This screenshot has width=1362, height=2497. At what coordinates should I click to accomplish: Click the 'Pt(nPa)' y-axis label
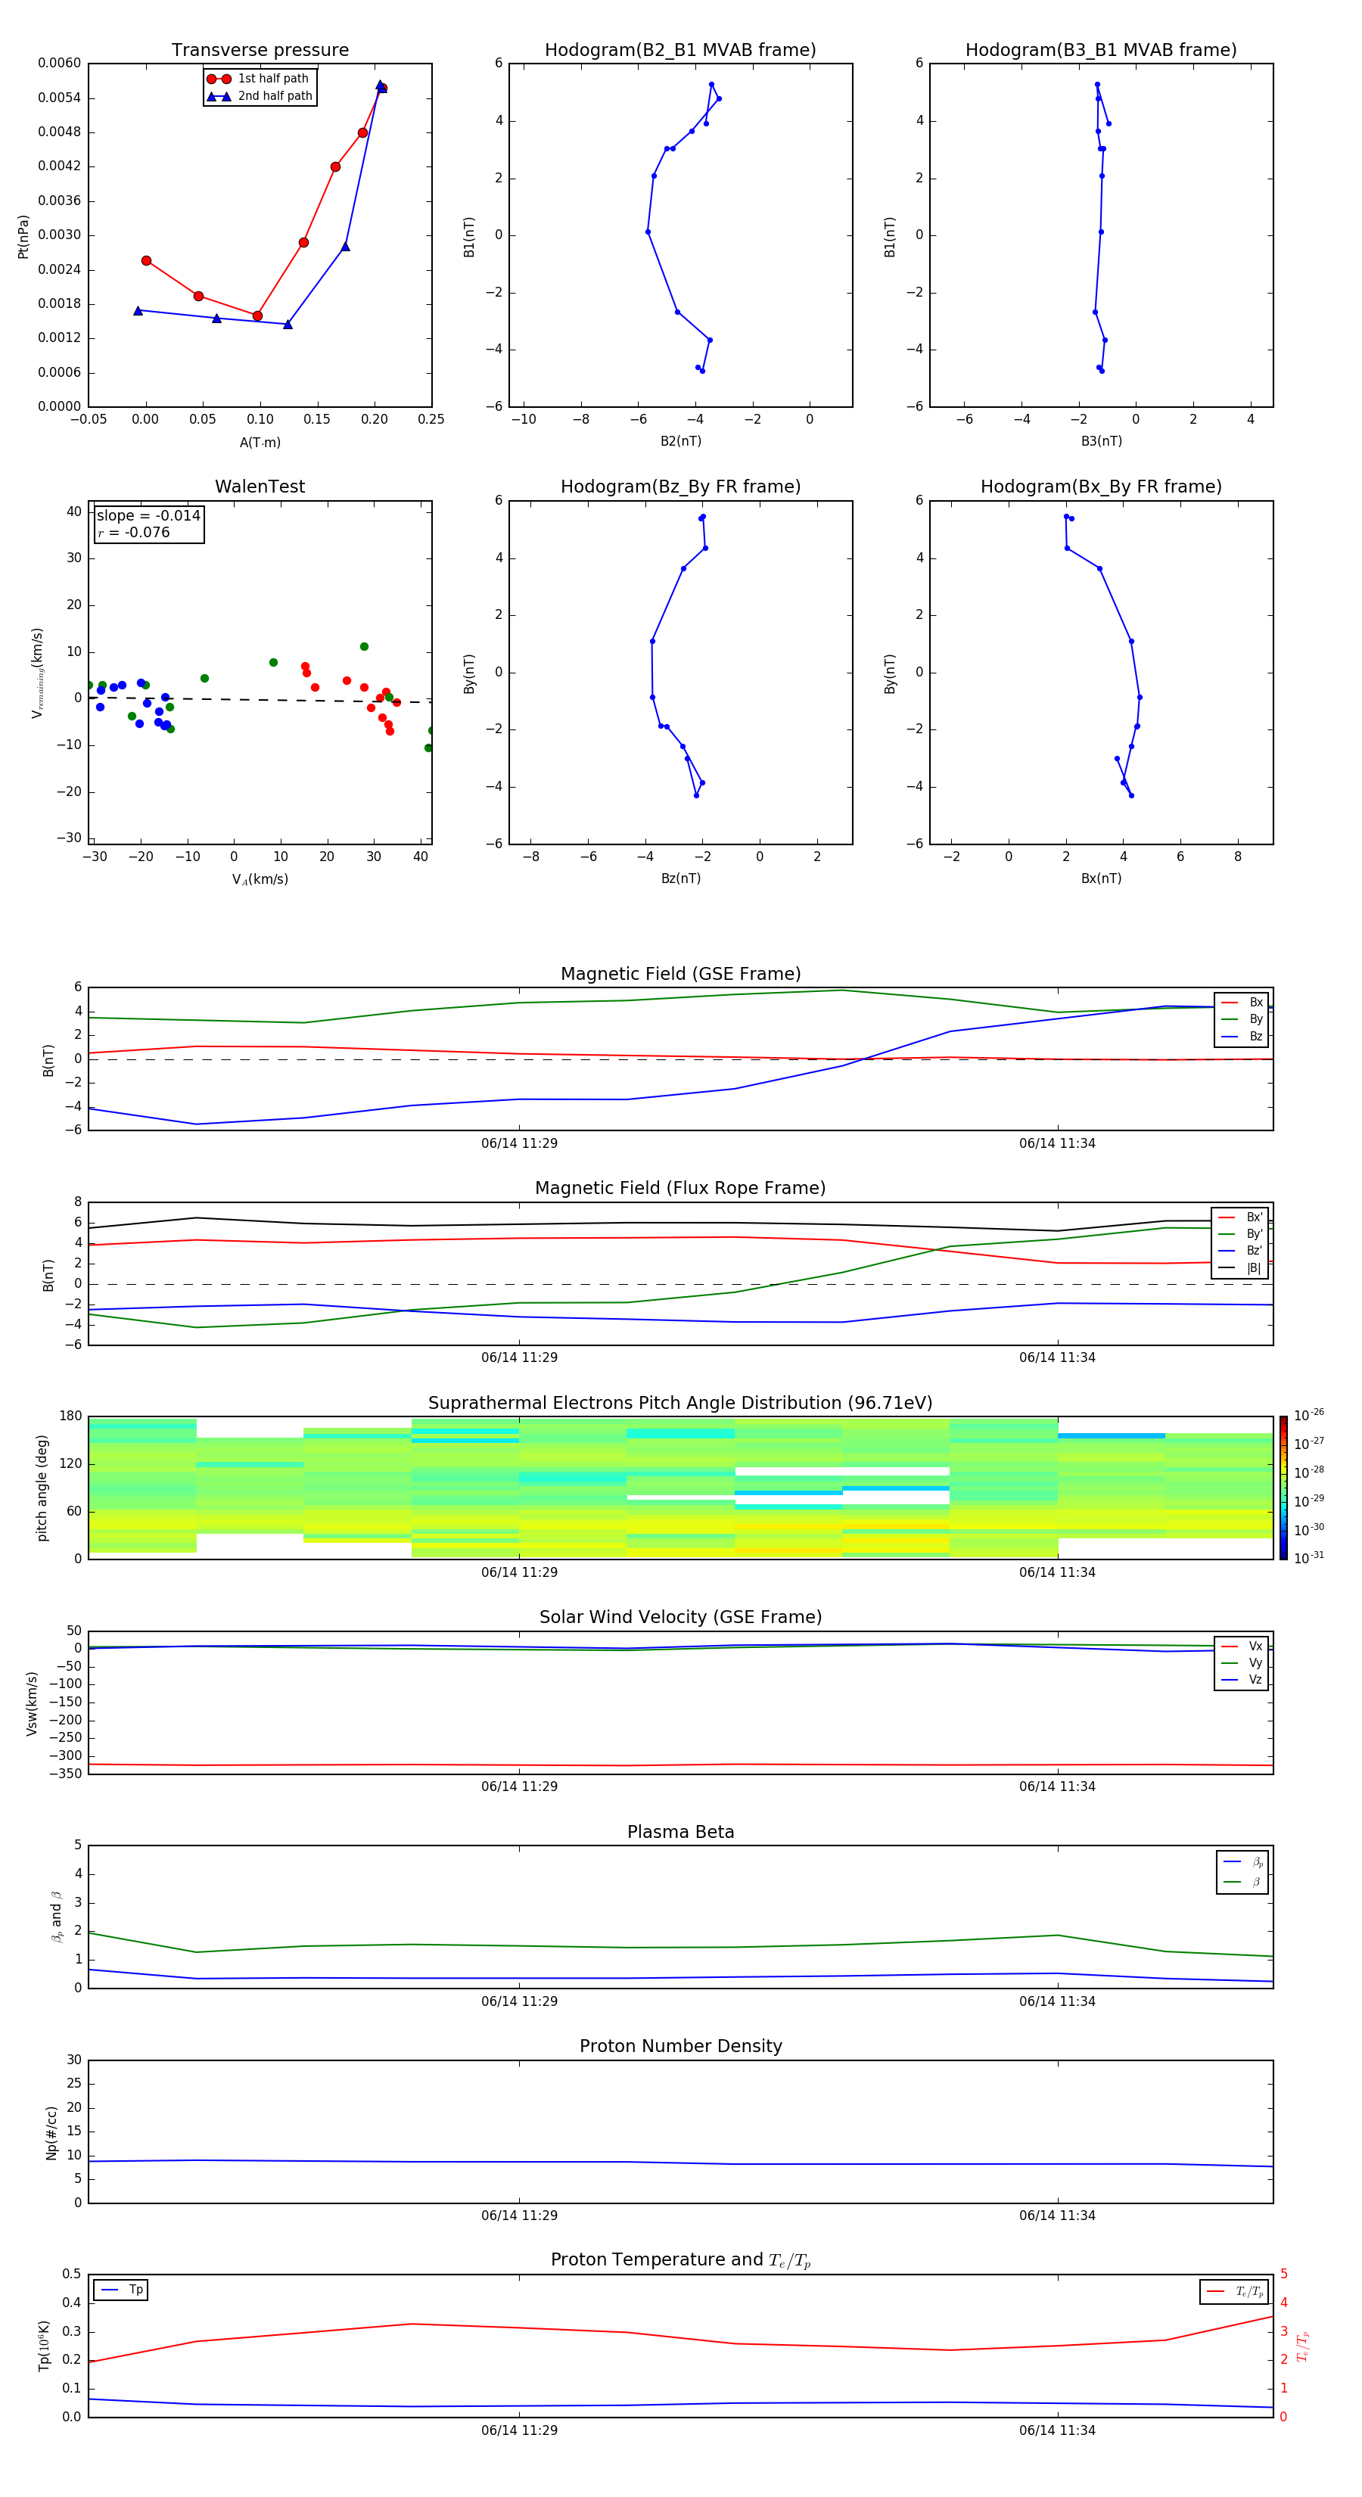click(23, 237)
